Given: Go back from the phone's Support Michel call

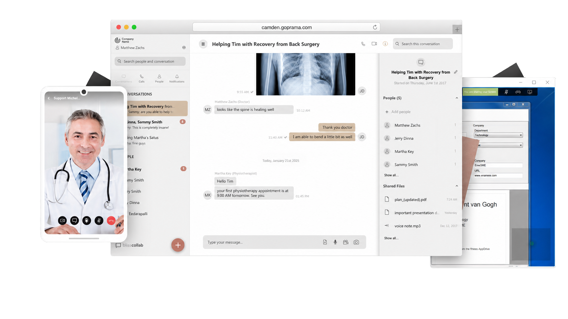Looking at the screenshot, I should [49, 98].
